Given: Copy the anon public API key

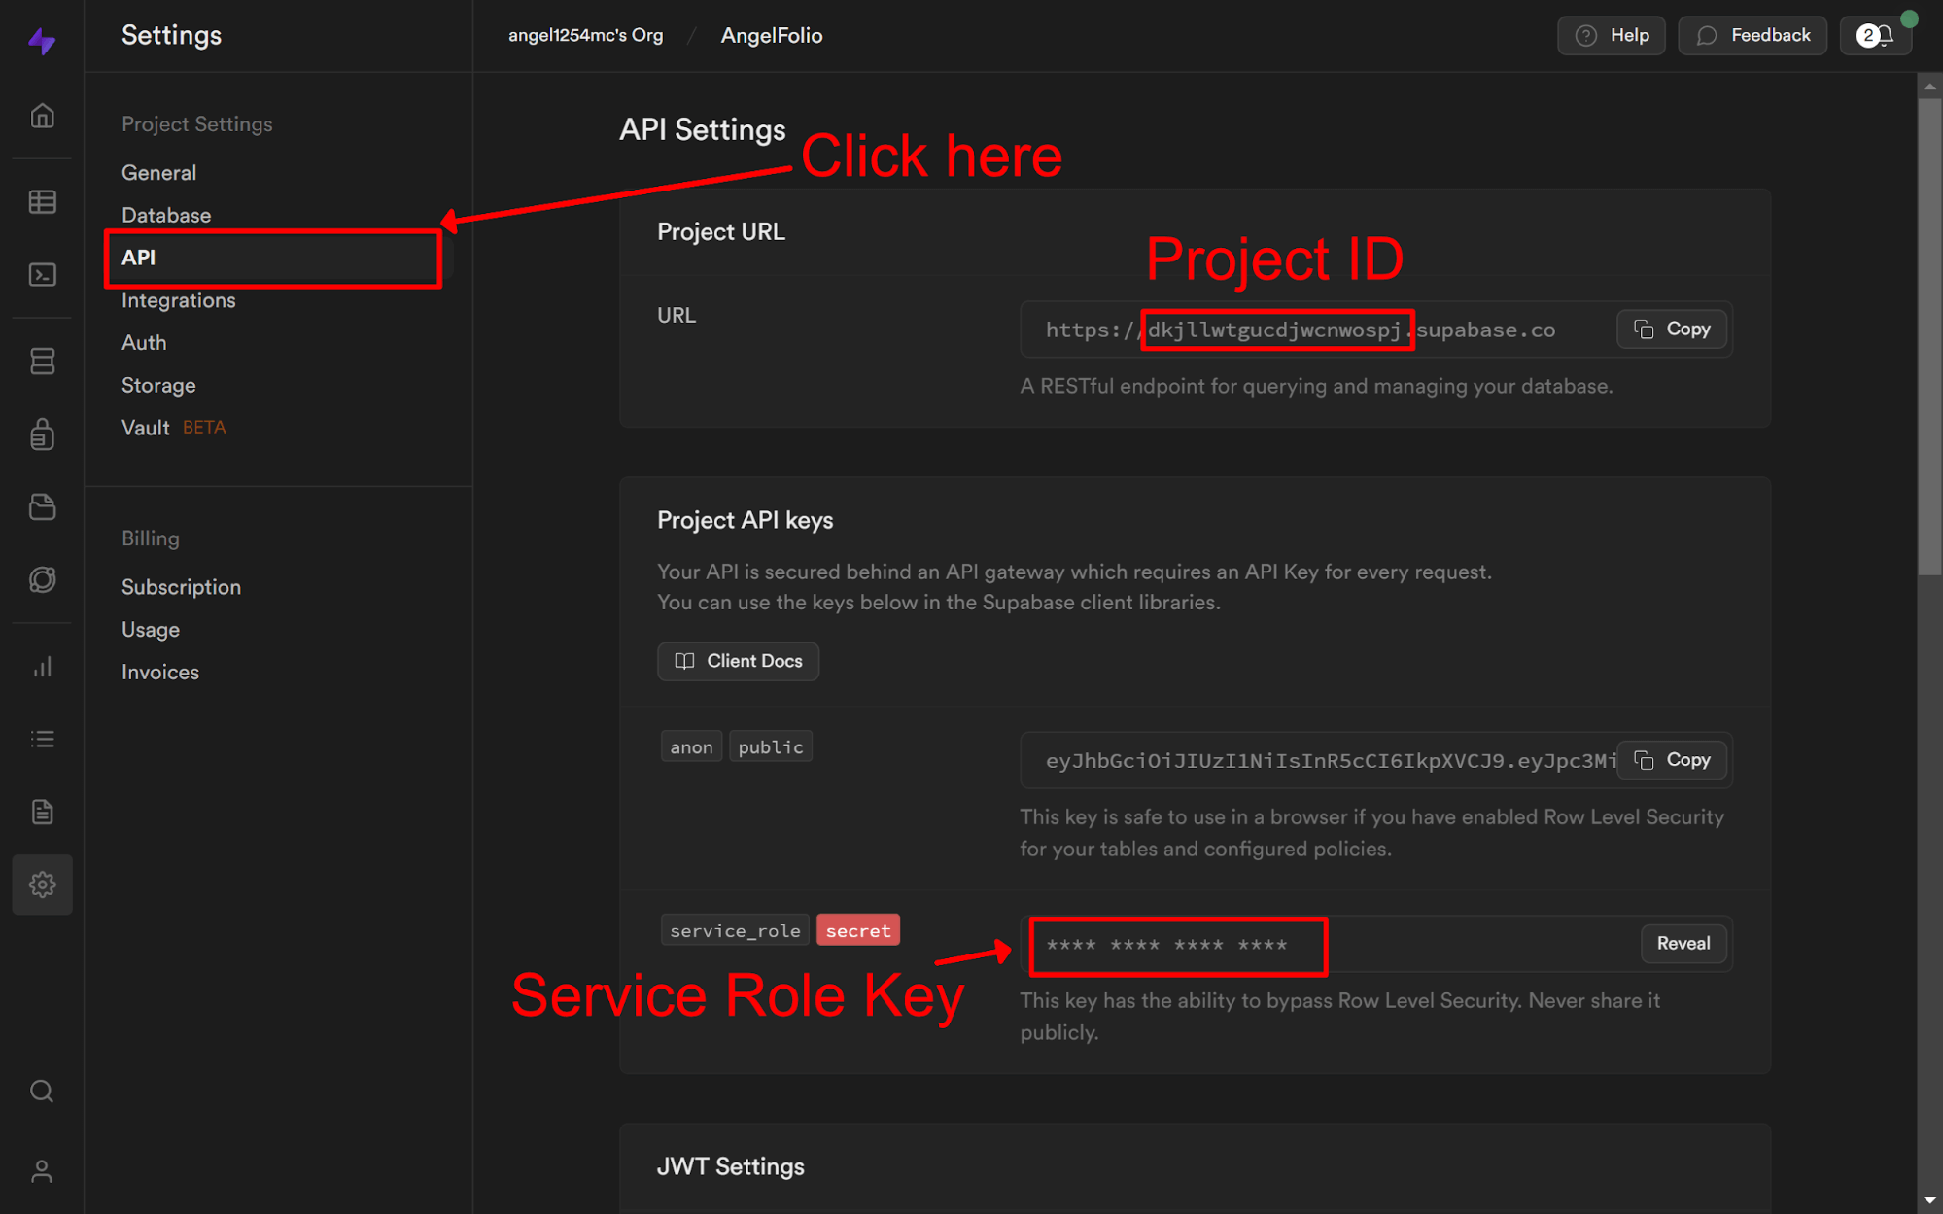Looking at the screenshot, I should pyautogui.click(x=1671, y=759).
